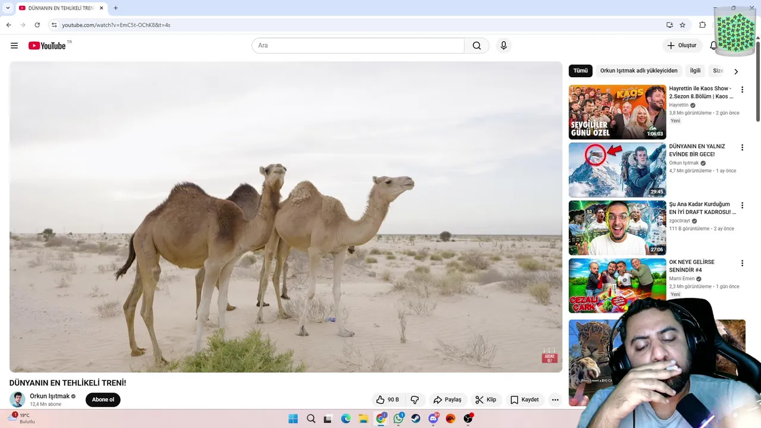Open the YouTube hamburger guide menu
Viewport: 761px width, 428px height.
[14, 46]
